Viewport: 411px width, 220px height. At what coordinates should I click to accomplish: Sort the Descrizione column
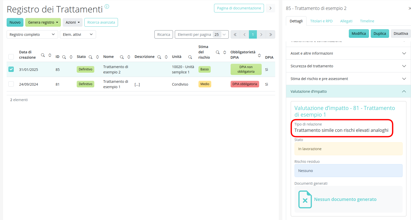click(x=166, y=57)
